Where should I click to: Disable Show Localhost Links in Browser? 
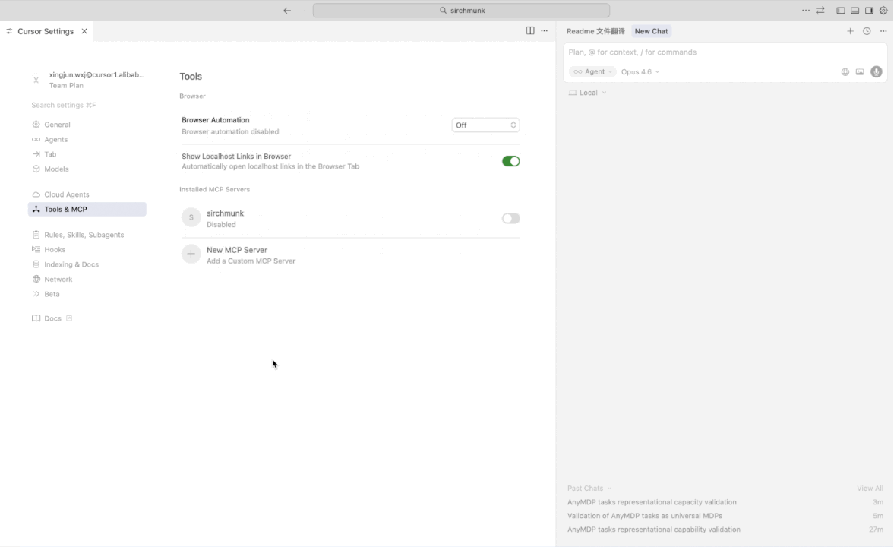click(510, 160)
